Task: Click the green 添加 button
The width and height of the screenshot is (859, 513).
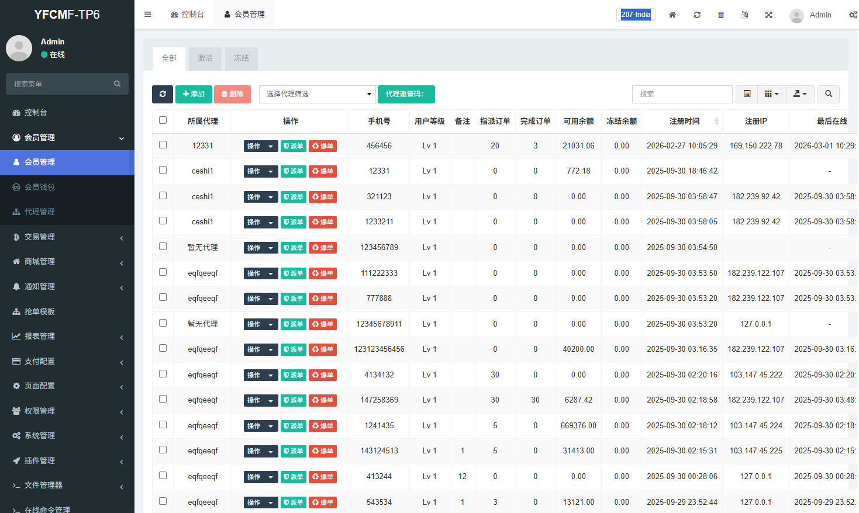Action: (194, 94)
